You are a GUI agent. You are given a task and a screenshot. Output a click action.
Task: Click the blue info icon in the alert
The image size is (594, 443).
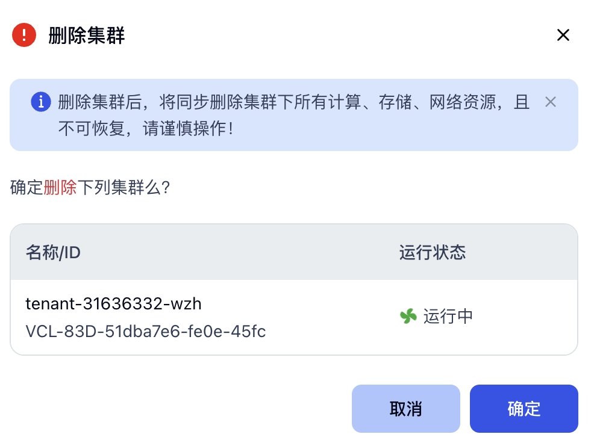[40, 102]
